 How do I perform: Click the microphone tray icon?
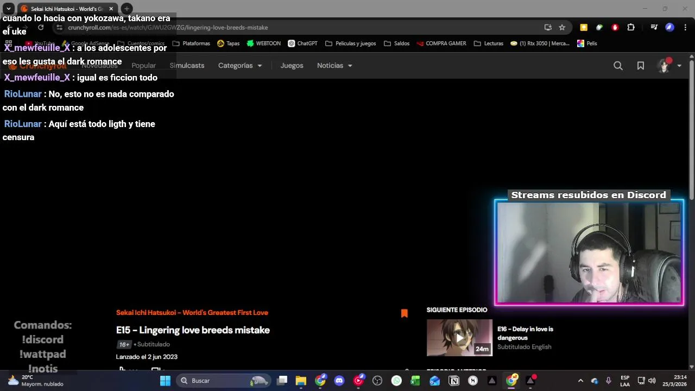(x=609, y=381)
